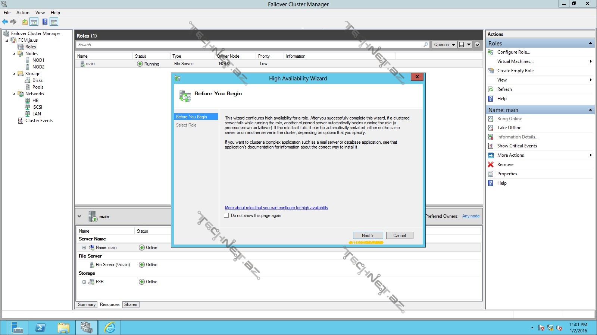
Task: Collapse the Nodes tree branch
Action: point(14,54)
